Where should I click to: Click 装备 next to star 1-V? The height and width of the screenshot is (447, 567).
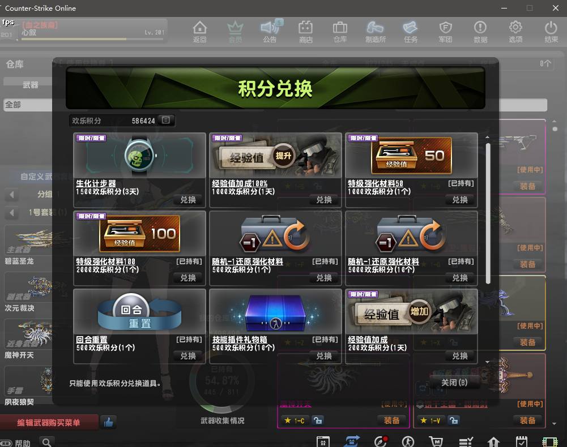point(527,420)
